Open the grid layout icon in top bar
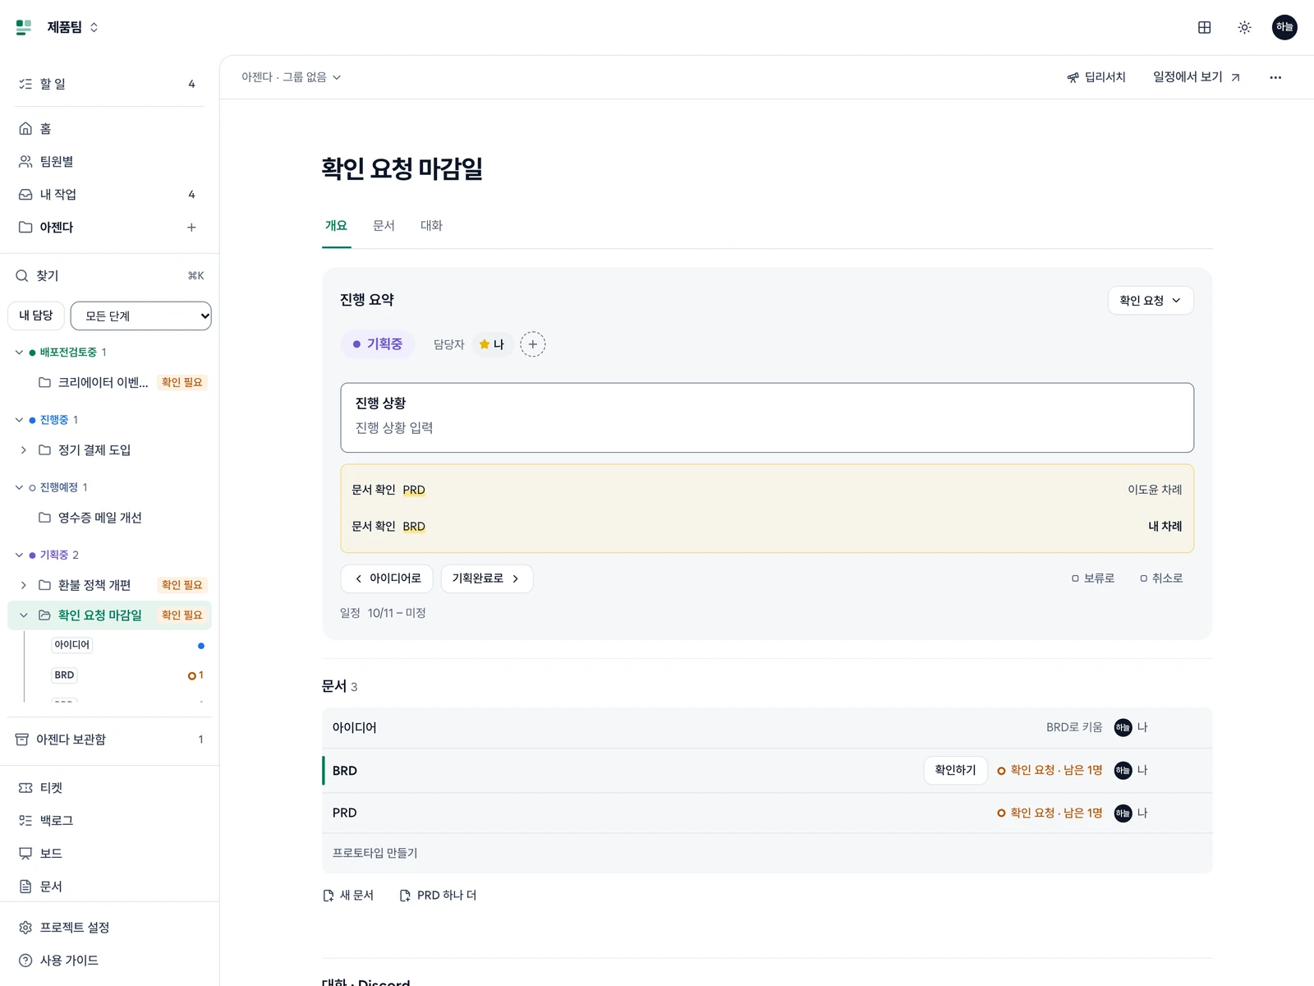 point(1204,27)
